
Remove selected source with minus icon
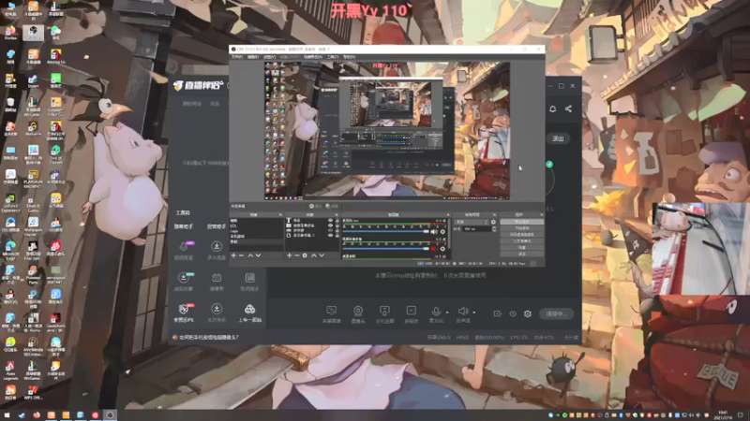[296, 255]
